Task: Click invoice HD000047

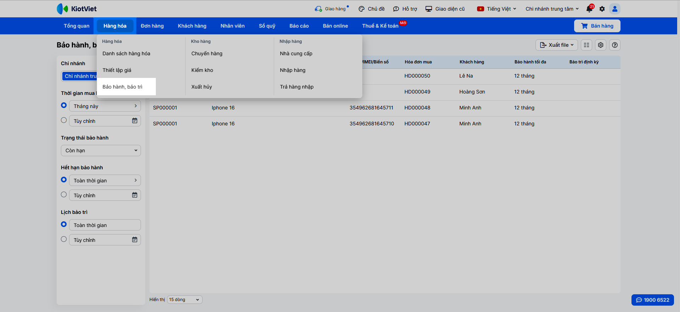Action: pyautogui.click(x=417, y=124)
